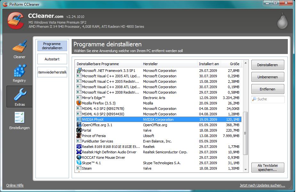
Task: Click the 3.204,2MB size cell
Action: pyautogui.click(x=231, y=98)
